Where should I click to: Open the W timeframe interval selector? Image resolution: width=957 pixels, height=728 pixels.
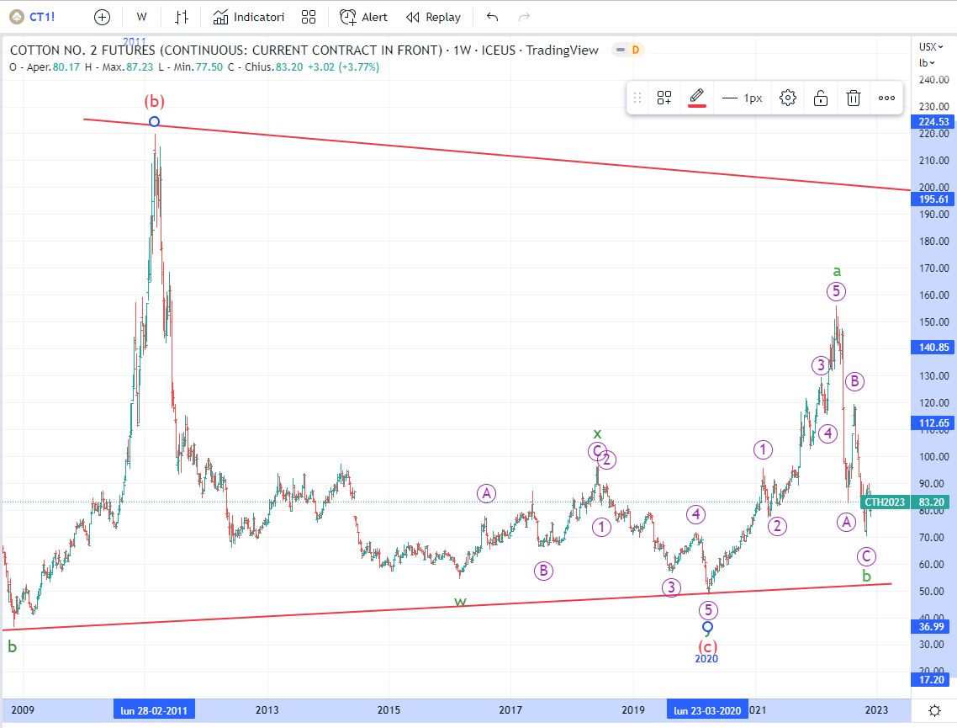tap(141, 17)
